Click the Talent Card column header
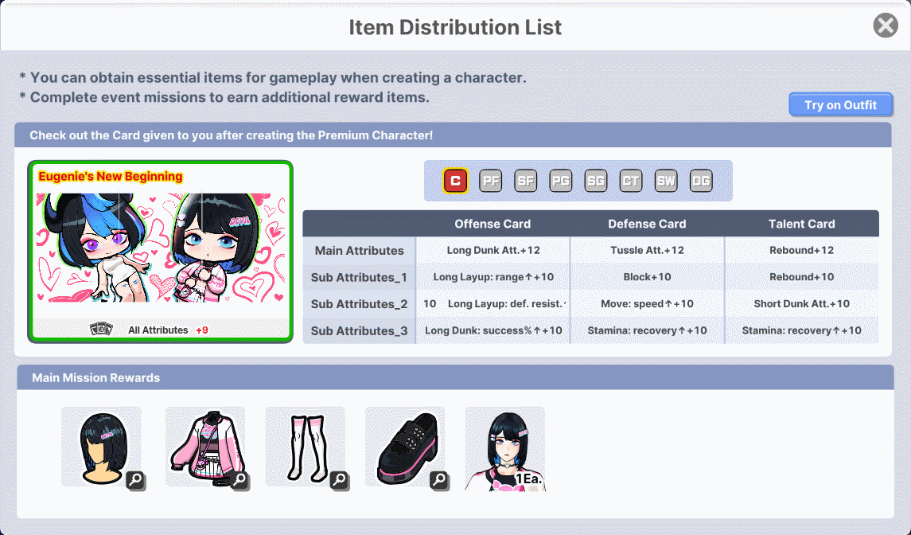The width and height of the screenshot is (911, 535). click(x=802, y=224)
